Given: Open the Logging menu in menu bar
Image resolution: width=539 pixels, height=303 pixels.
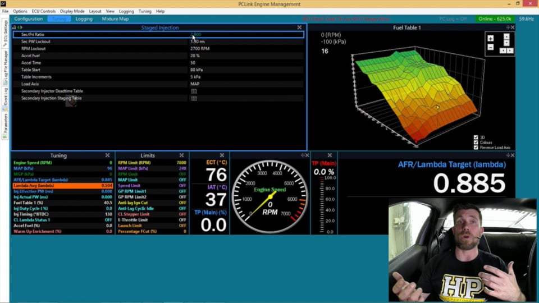Looking at the screenshot, I should pos(126,11).
